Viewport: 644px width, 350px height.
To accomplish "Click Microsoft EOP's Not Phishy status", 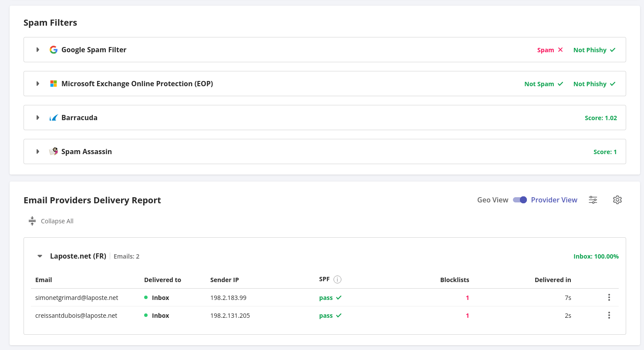I will tap(594, 84).
